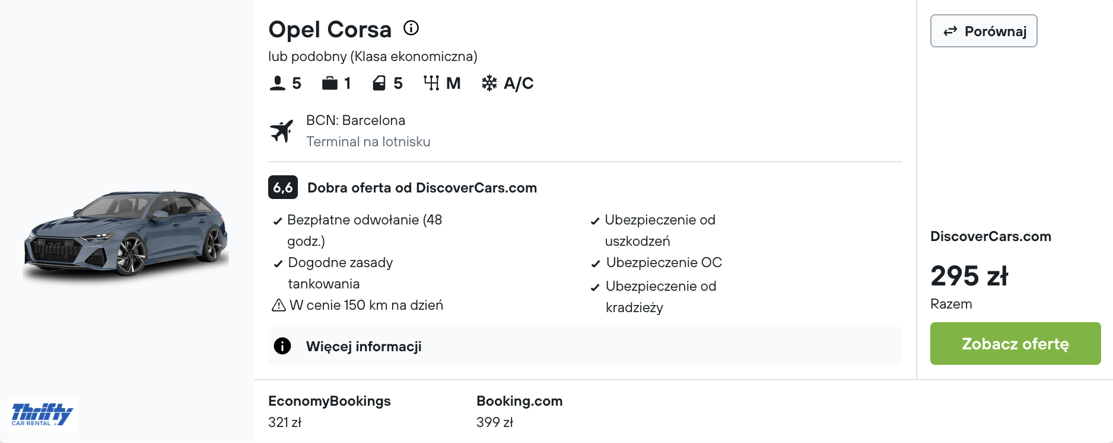The height and width of the screenshot is (443, 1113).
Task: Click the Thrifty Car Rental logo
Action: (42, 415)
